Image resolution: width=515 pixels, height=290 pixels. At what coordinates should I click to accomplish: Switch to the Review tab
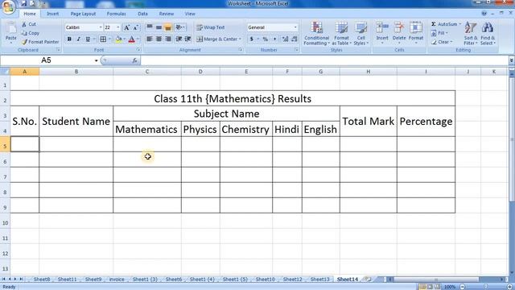coord(167,14)
